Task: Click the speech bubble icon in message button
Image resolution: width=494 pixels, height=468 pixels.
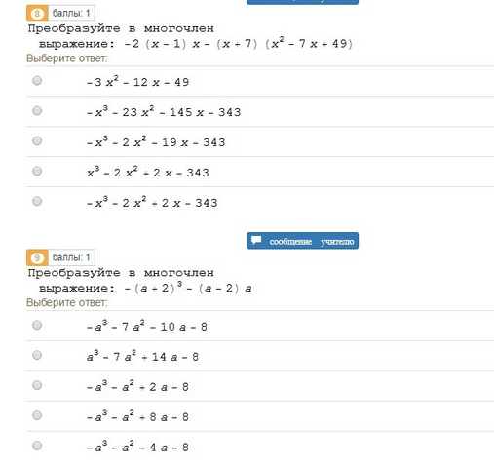Action: [x=256, y=240]
